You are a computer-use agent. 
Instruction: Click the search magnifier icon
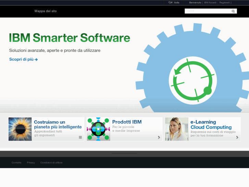pos(233,11)
